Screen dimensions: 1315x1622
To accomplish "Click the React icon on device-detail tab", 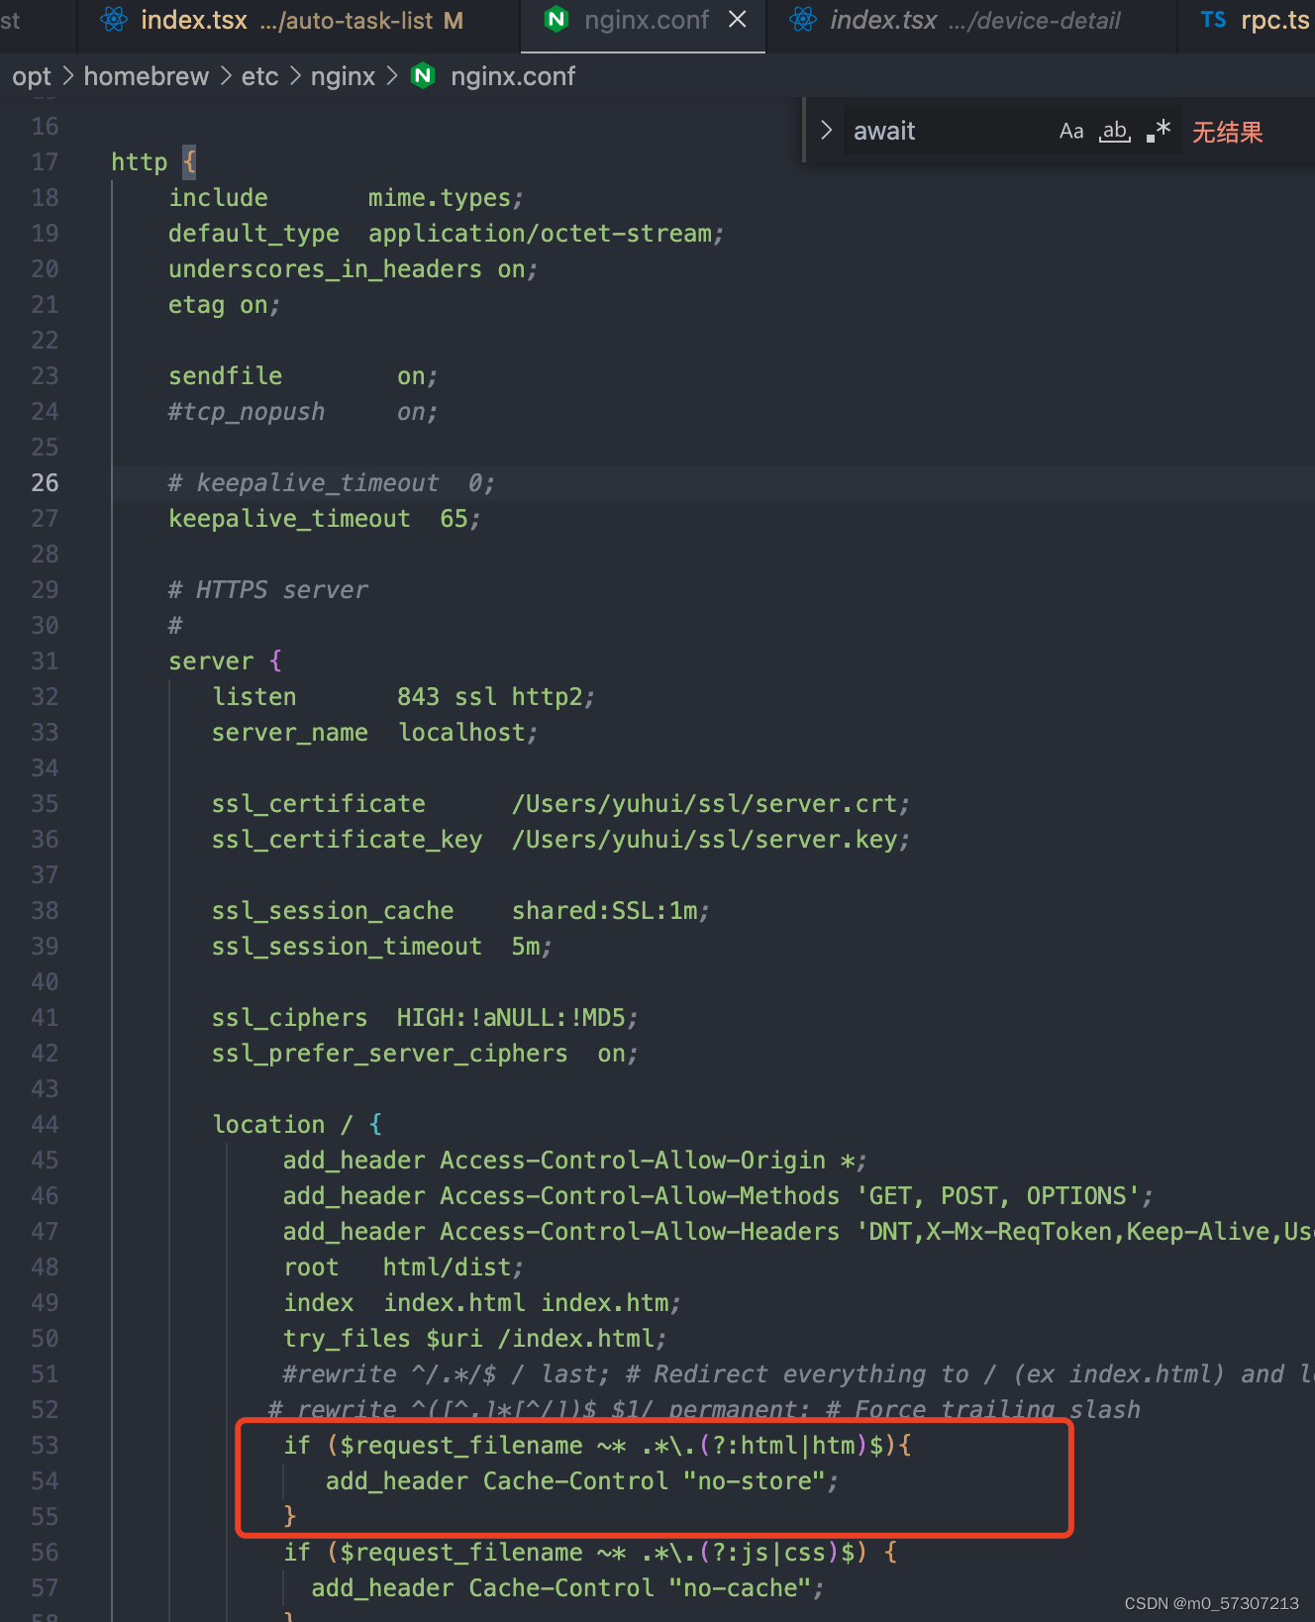I will [x=803, y=20].
